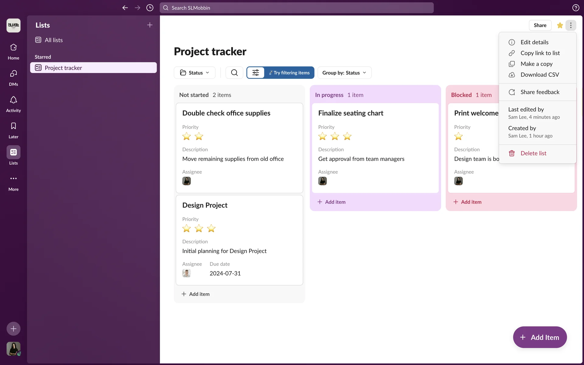This screenshot has width=584, height=365.
Task: Select Download CSV from the menu
Action: click(539, 75)
